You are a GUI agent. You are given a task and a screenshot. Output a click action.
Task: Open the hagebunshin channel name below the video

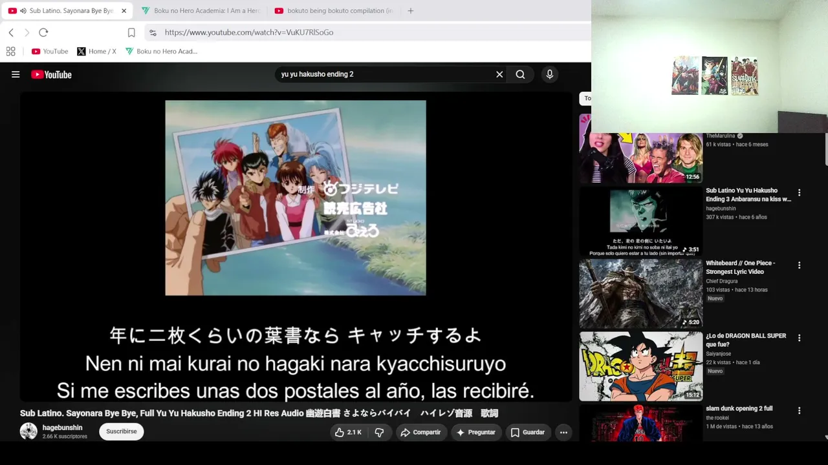tap(62, 428)
